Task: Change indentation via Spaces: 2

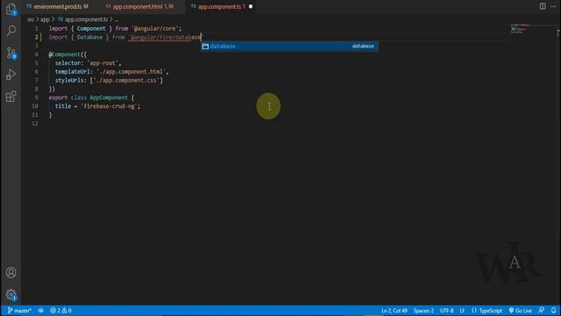Action: 423,311
